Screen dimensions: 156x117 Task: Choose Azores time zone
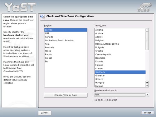point(120,37)
